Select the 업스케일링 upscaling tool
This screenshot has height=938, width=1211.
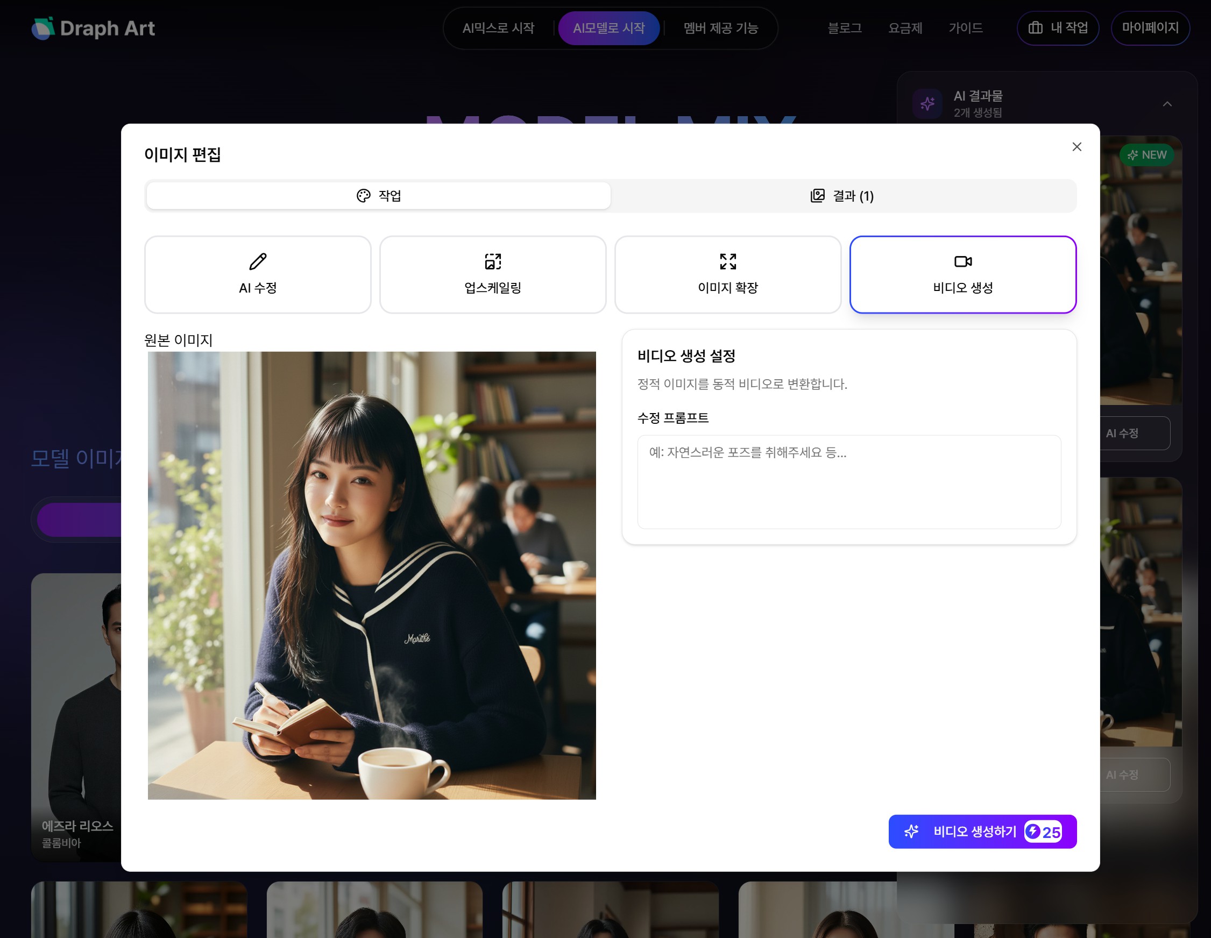[492, 274]
